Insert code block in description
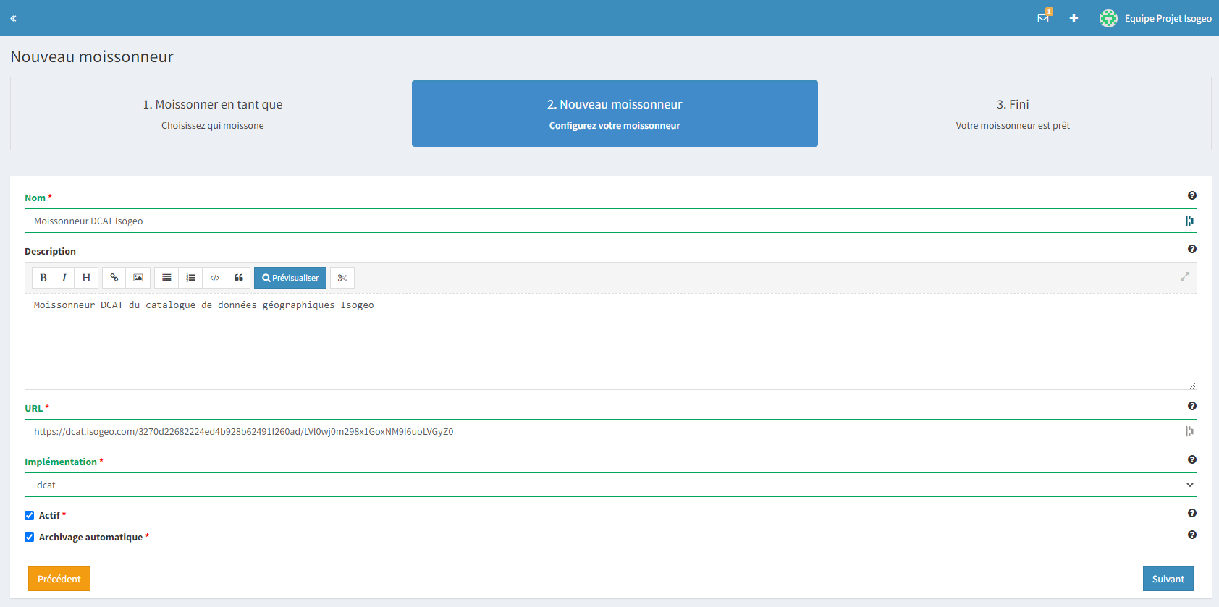1219x607 pixels. tap(215, 278)
